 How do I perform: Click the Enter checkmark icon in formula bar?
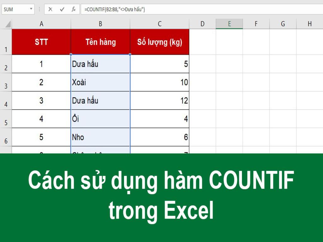(62, 9)
